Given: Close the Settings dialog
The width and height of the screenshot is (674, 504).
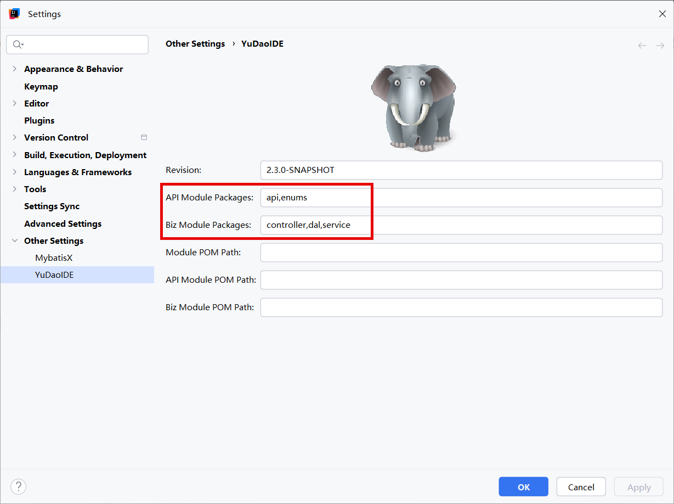Looking at the screenshot, I should coord(662,14).
